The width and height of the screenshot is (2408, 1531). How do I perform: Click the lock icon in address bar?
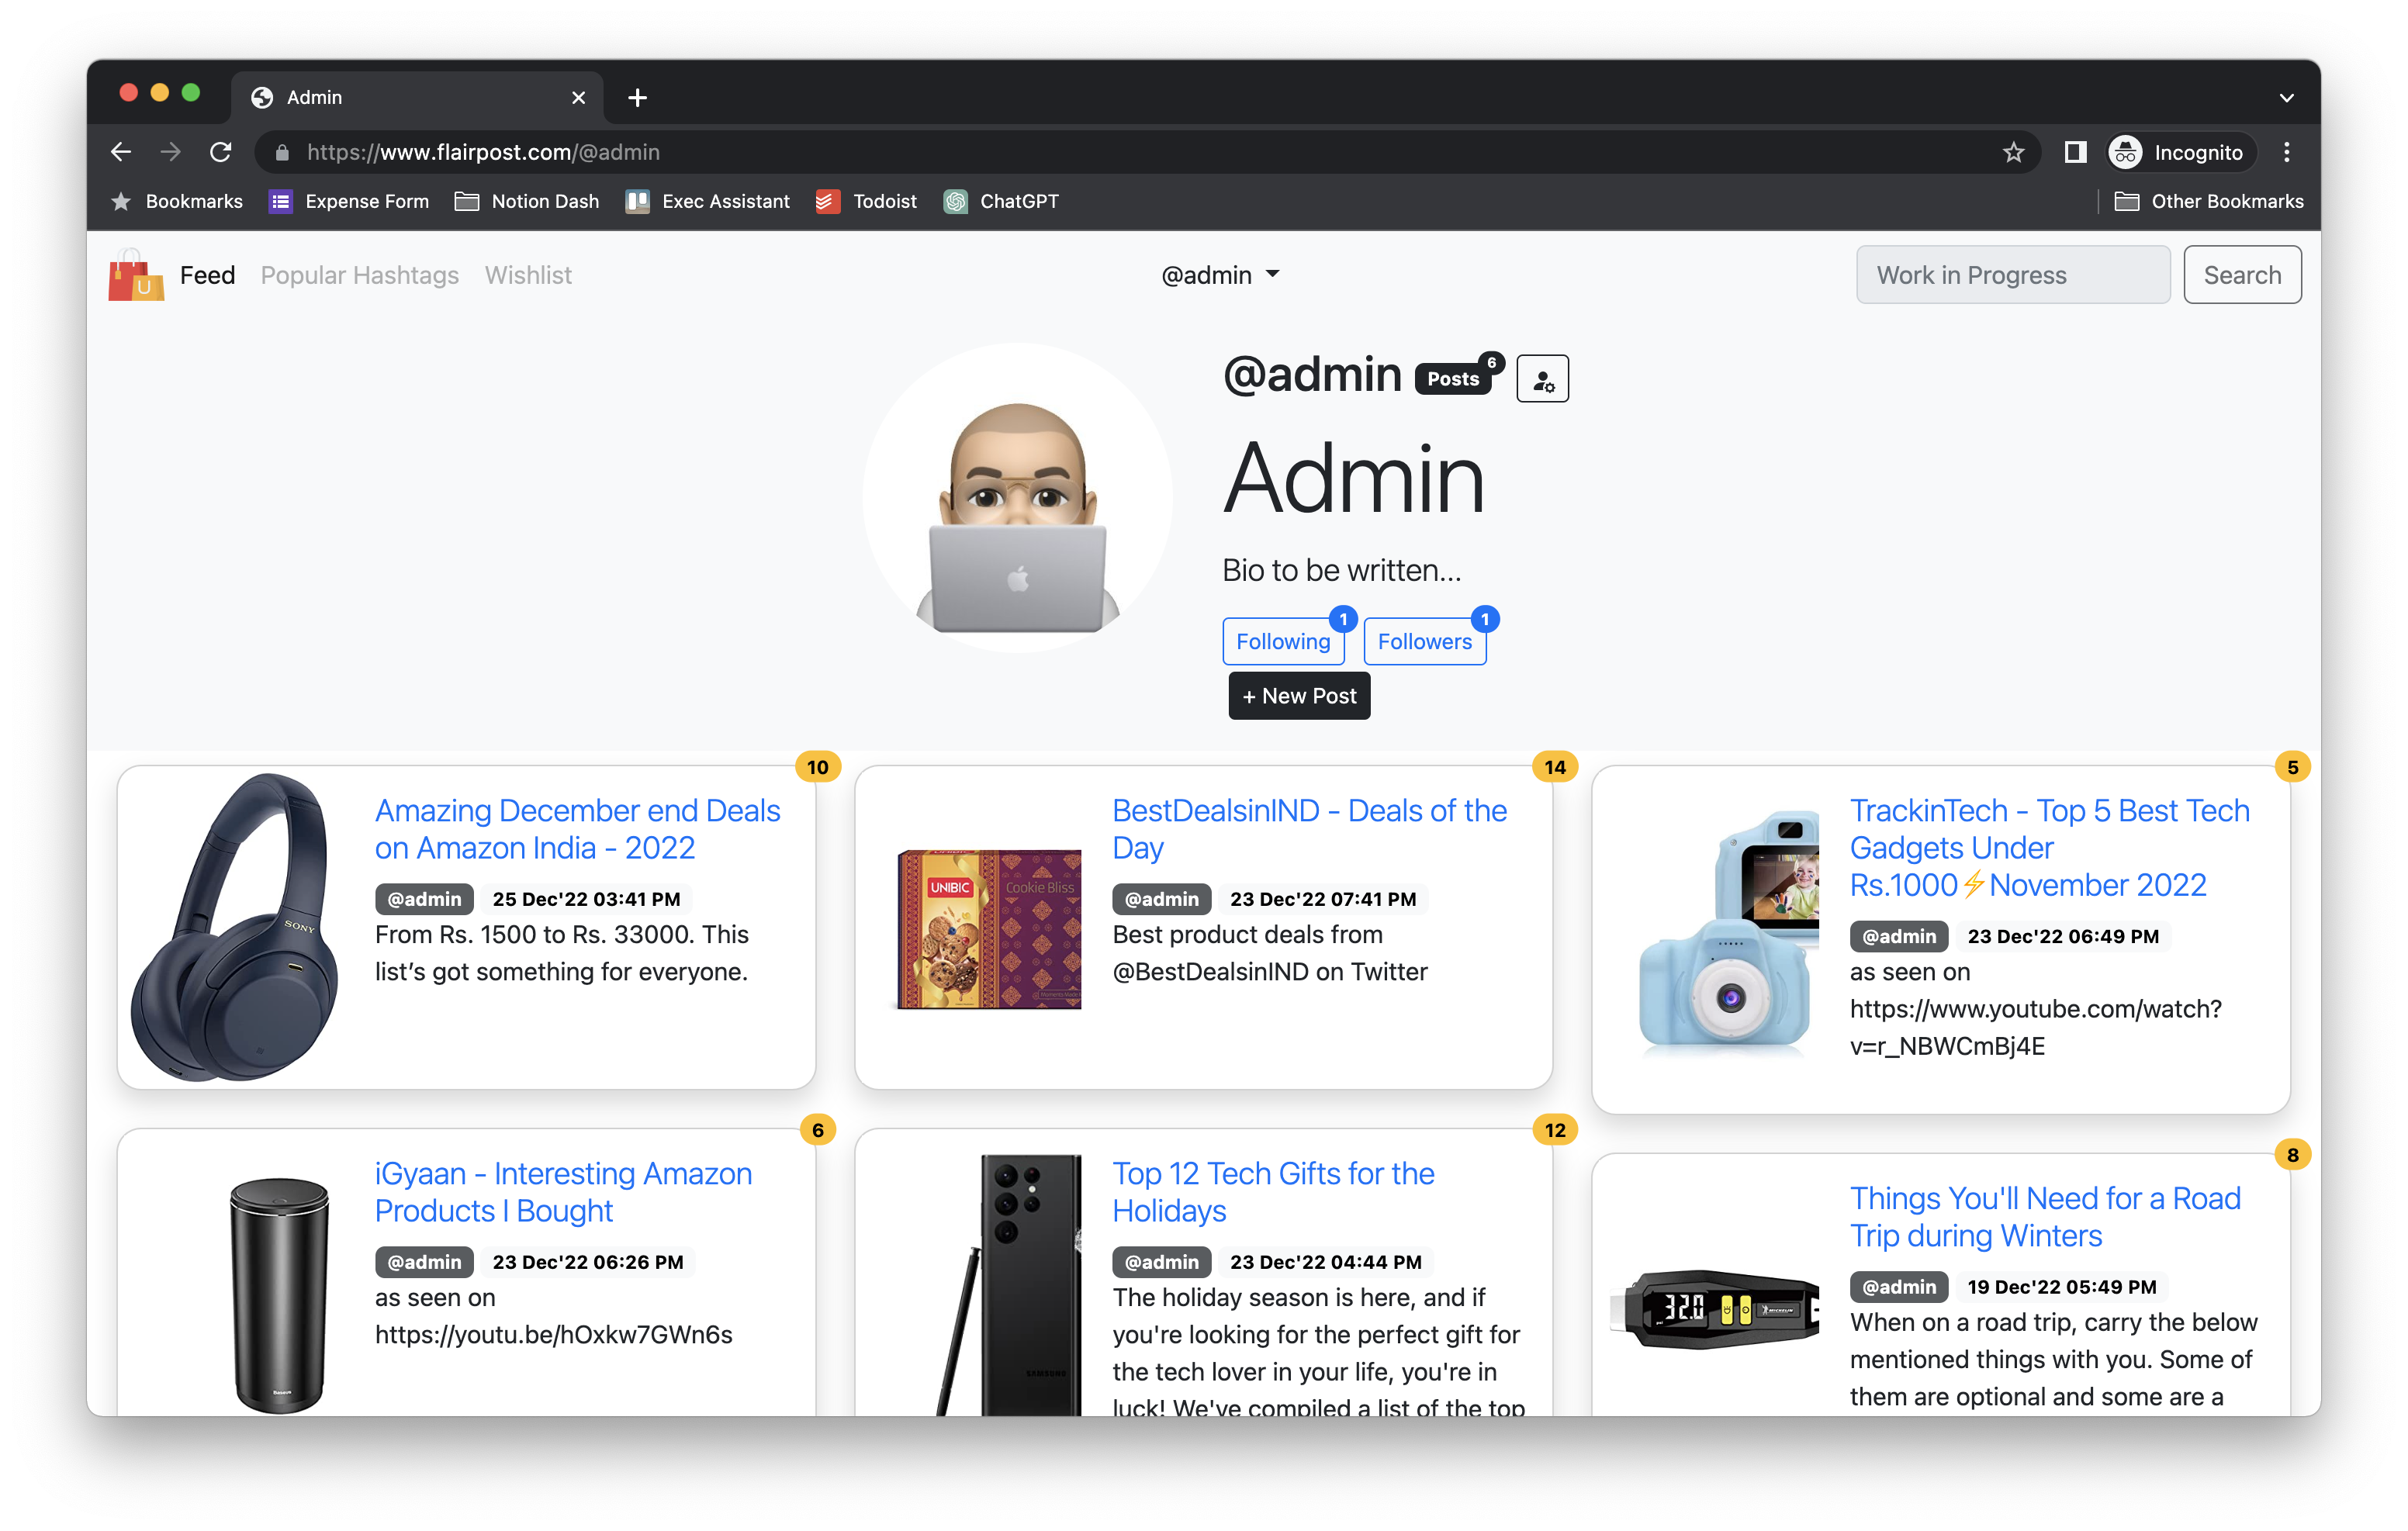[282, 152]
